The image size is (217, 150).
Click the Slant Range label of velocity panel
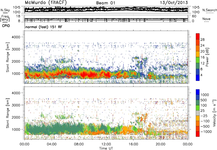click(8, 113)
